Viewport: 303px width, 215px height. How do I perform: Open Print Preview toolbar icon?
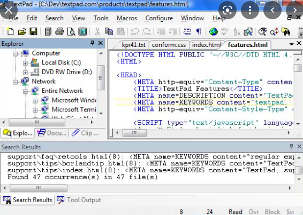pyautogui.click(x=71, y=31)
